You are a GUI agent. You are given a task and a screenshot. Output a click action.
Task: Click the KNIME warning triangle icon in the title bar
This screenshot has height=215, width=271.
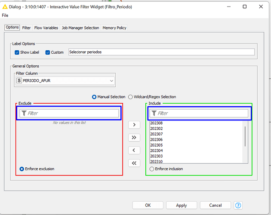(x=5, y=7)
